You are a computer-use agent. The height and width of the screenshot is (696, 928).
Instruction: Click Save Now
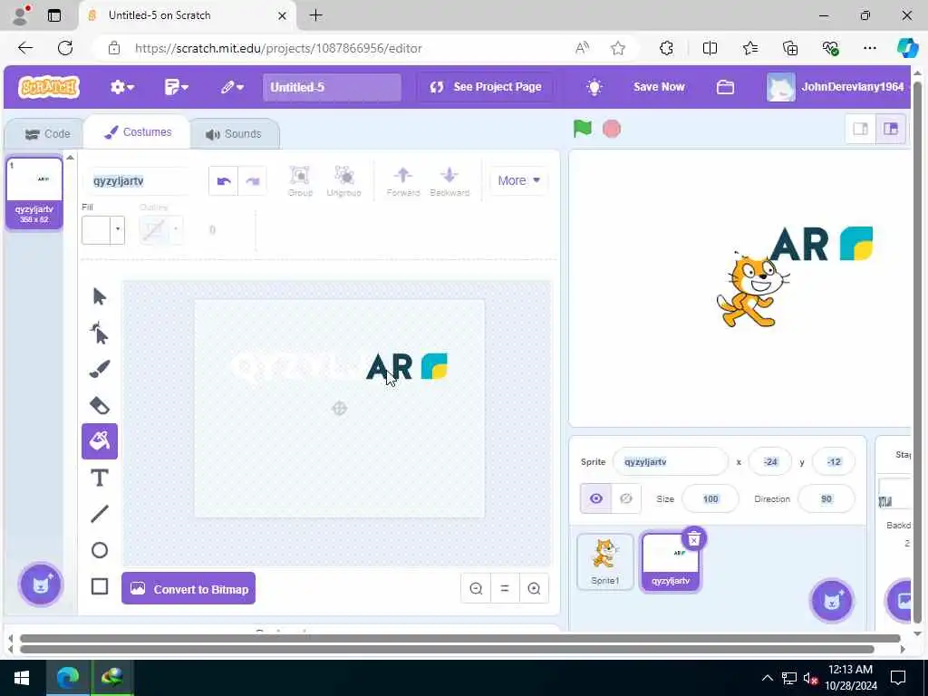[659, 87]
